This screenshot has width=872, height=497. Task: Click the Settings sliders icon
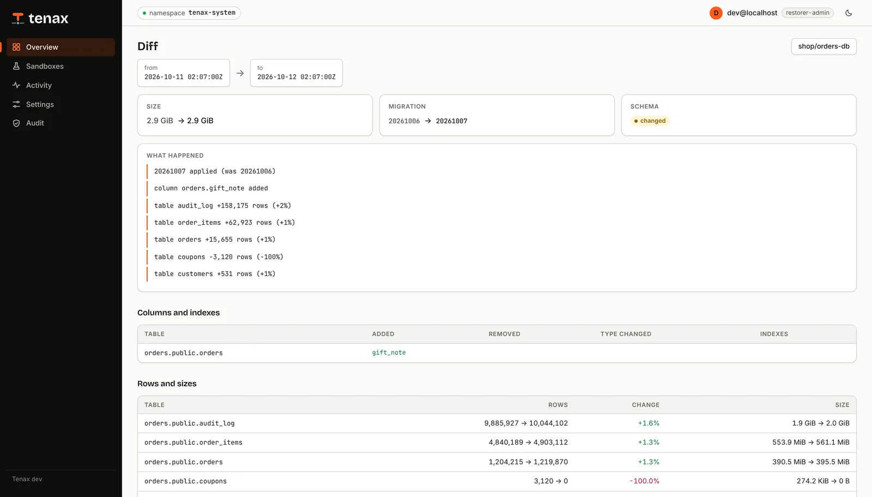pyautogui.click(x=16, y=104)
